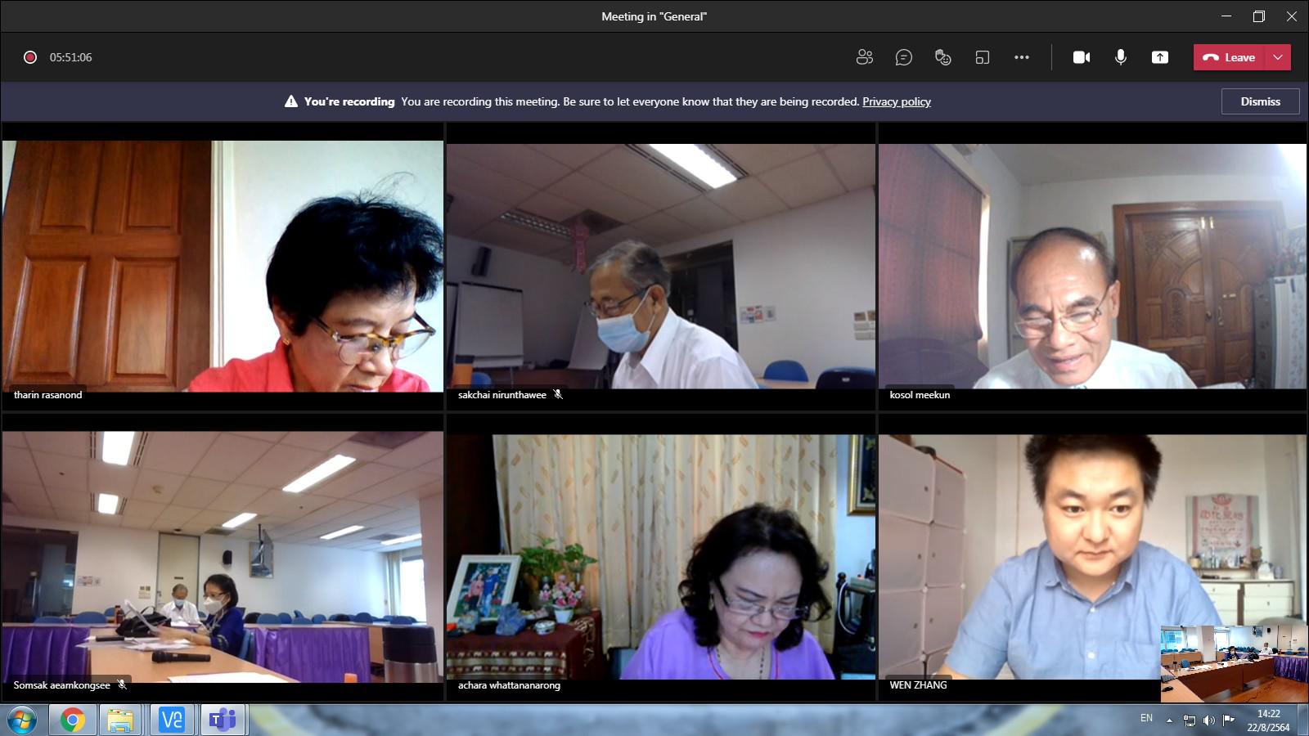The height and width of the screenshot is (736, 1309).
Task: Click the self-view camera preview thumbnail
Action: click(1233, 663)
